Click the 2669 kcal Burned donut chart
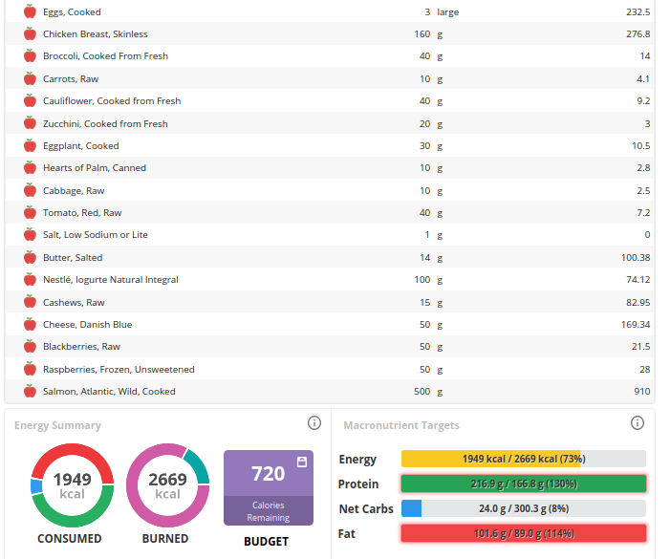670x559 pixels. (x=167, y=485)
